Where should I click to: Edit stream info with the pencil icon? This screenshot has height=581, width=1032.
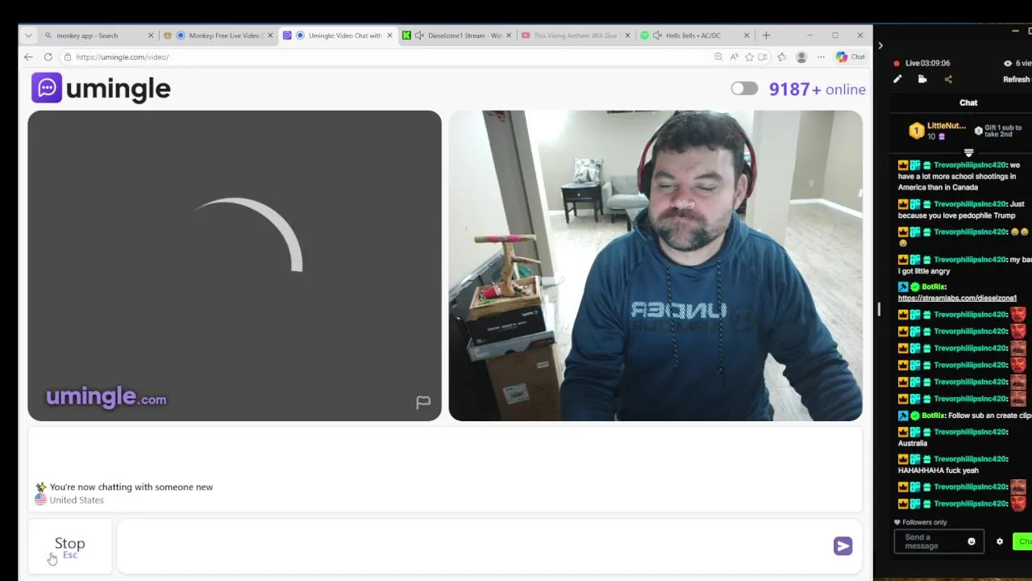[897, 79]
